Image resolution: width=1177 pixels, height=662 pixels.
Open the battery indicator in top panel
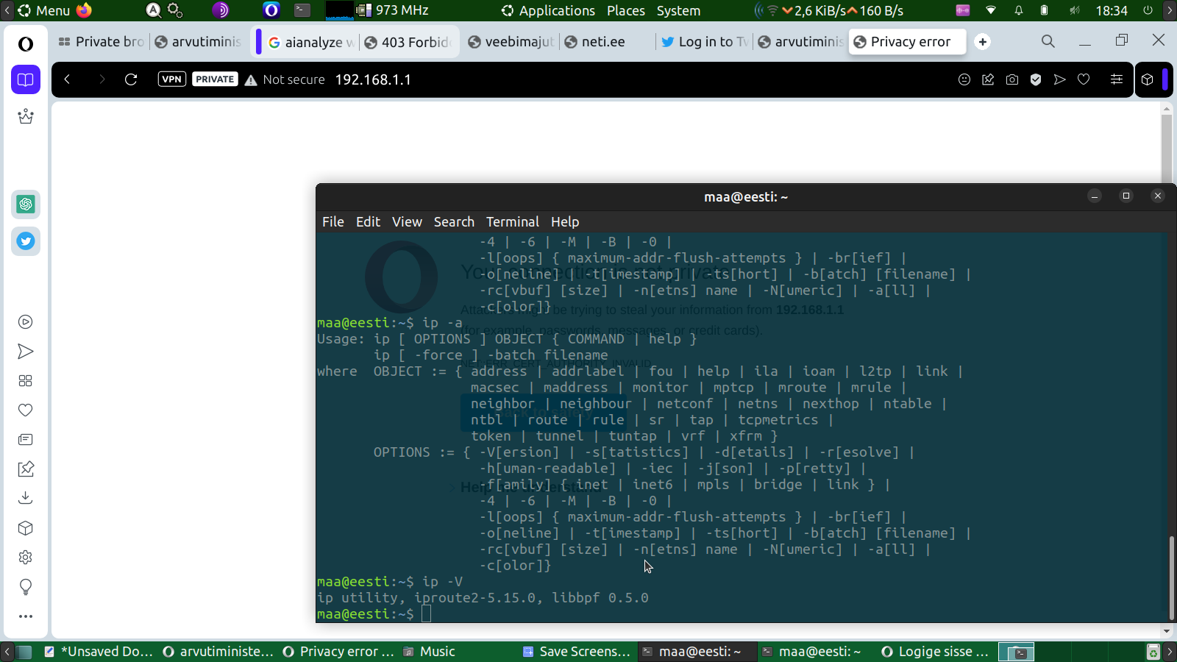[x=1045, y=10]
